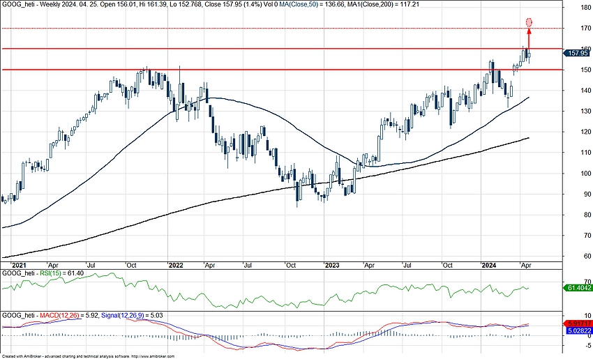
Task: Click the 170 price axis label
Action: pyautogui.click(x=587, y=29)
